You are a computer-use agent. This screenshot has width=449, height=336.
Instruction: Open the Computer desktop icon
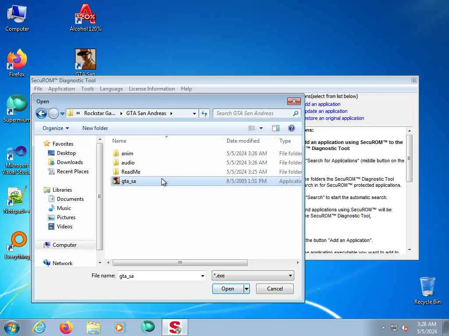(x=17, y=18)
